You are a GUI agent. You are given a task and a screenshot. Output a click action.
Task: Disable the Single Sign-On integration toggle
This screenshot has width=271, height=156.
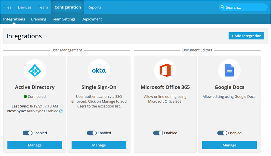92,133
